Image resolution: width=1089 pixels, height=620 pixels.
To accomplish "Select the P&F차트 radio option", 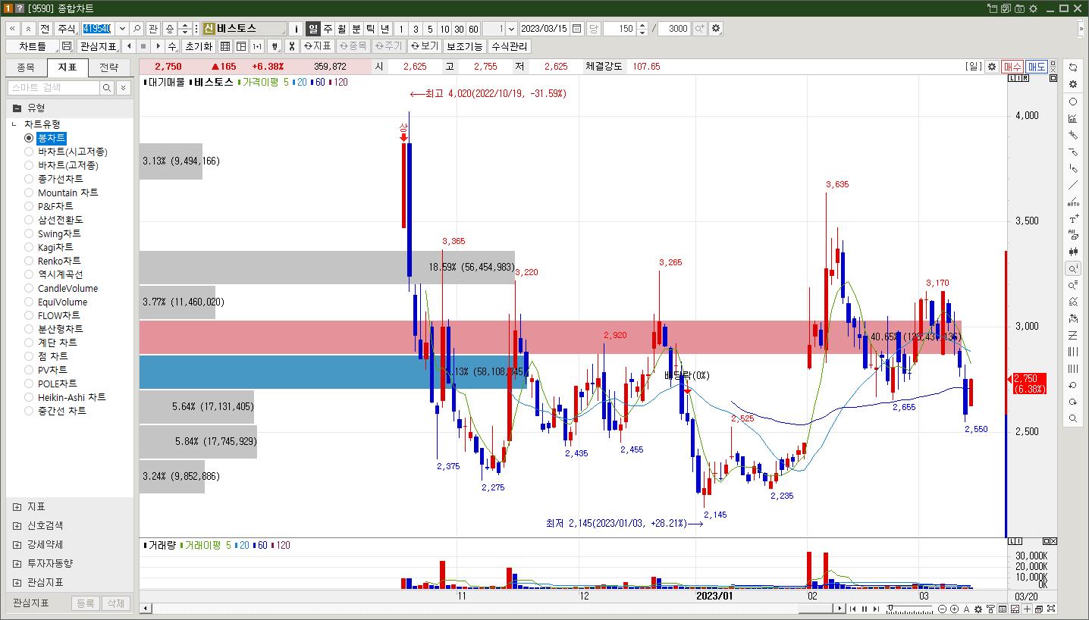I will click(29, 206).
